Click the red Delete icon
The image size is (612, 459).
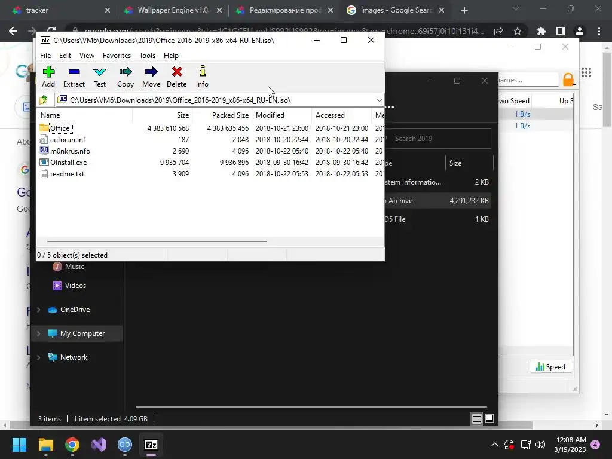[x=177, y=76]
